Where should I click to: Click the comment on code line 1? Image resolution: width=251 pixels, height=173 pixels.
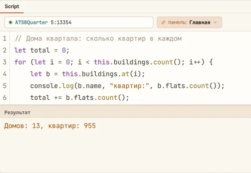pos(98,38)
